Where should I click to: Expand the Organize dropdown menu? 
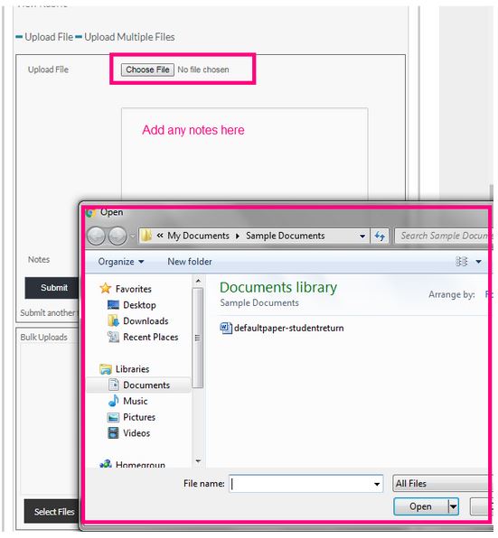pos(121,262)
